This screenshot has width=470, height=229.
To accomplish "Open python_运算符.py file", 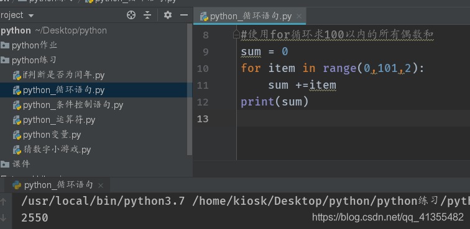I will 58,120.
